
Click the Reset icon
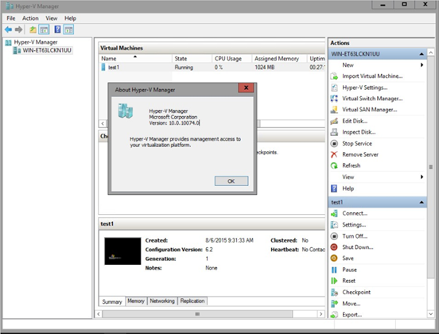334,281
